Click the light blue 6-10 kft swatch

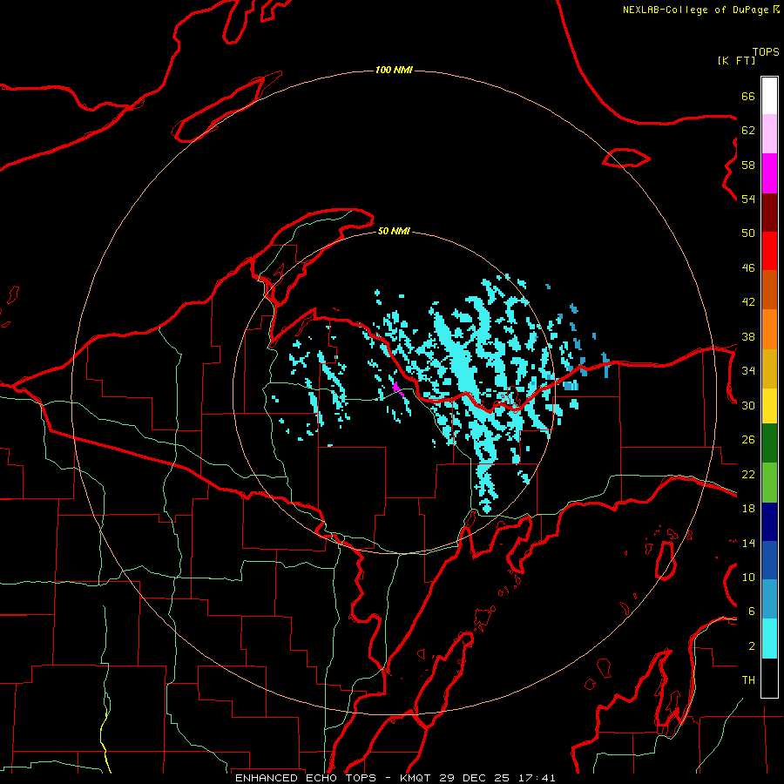point(769,598)
